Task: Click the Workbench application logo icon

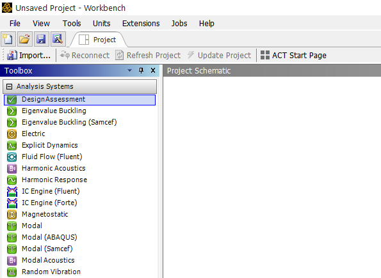Action: pyautogui.click(x=7, y=8)
